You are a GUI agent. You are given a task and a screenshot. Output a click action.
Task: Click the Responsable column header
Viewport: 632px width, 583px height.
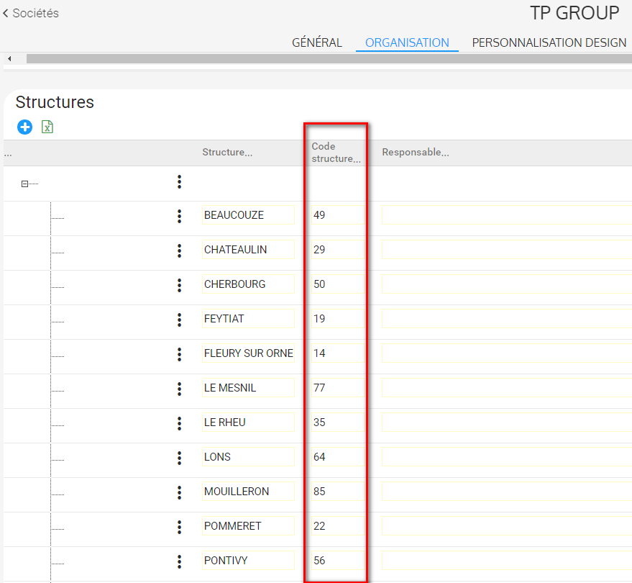[415, 153]
